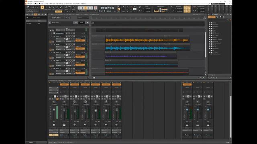Viewport: 257px width, 144px height.
Task: Mute Track 3 in the Track view header
Action: (x=67, y=36)
